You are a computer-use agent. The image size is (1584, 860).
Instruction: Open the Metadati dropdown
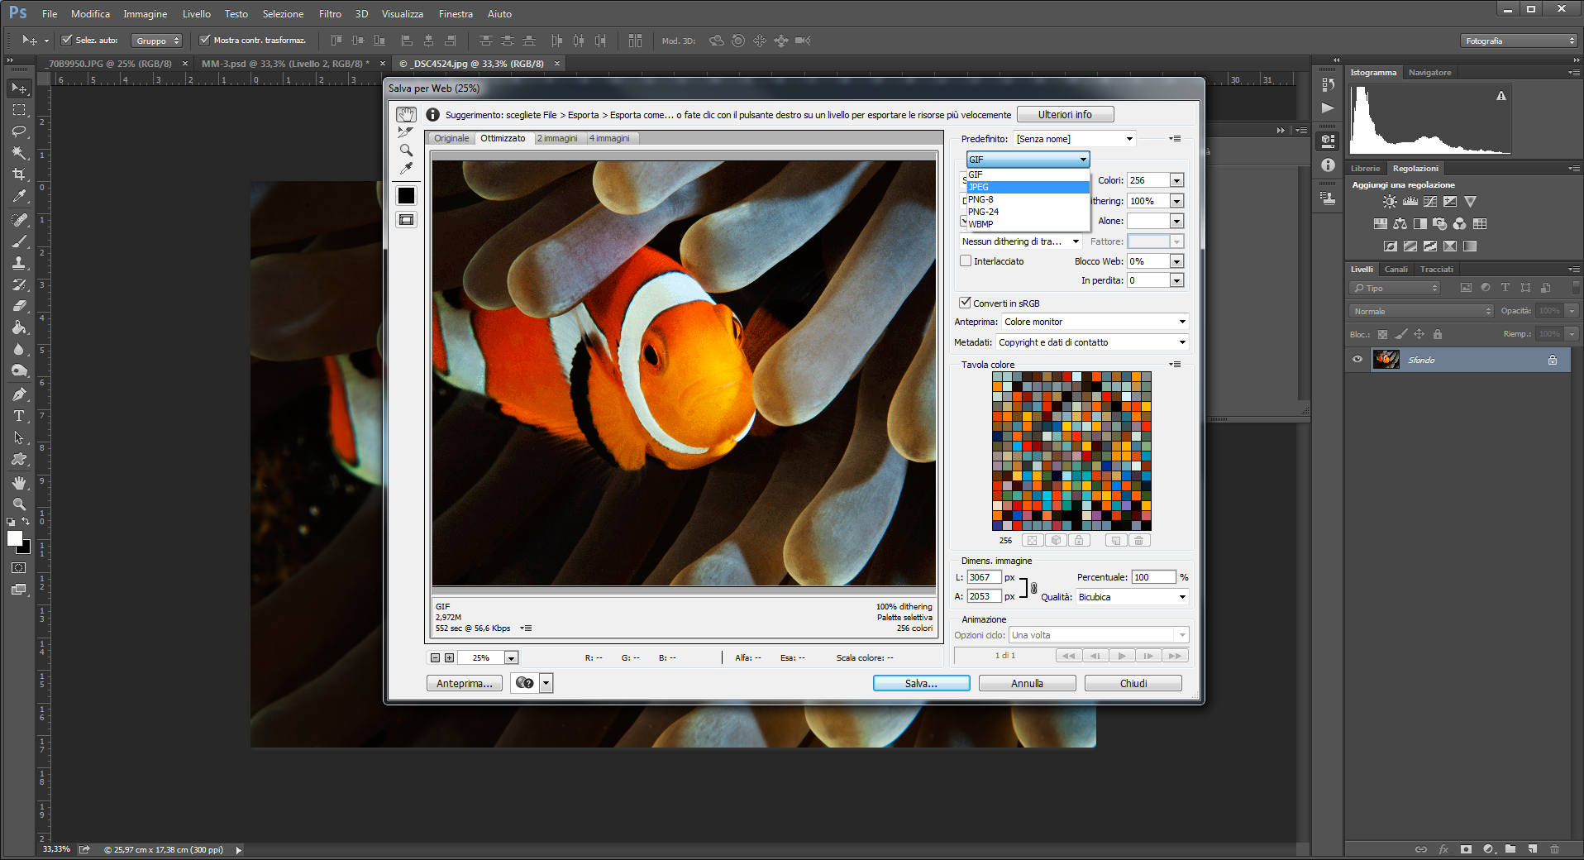[x=1092, y=342]
